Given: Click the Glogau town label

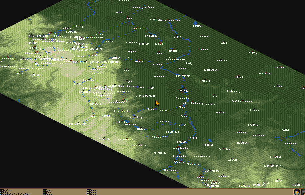Looking at the screenshot, I should [x=177, y=37].
